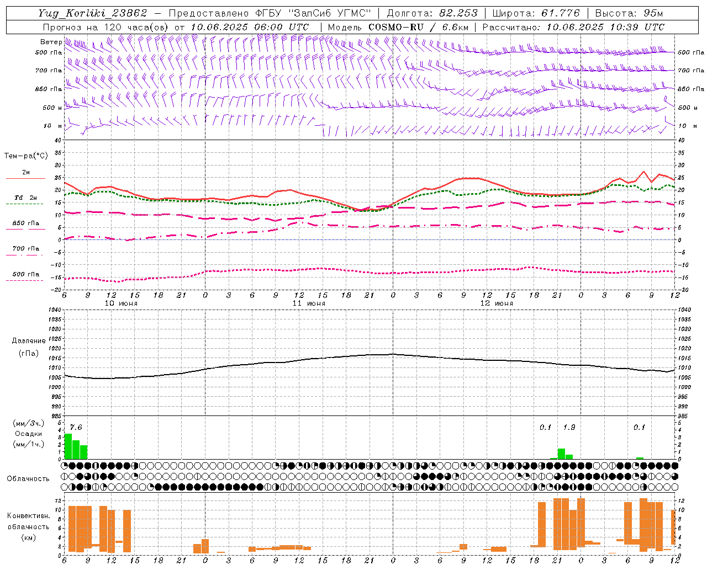Image resolution: width=707 pixels, height=565 pixels.
Task: Click the 7.6 precipitation total value
Action: (x=76, y=428)
